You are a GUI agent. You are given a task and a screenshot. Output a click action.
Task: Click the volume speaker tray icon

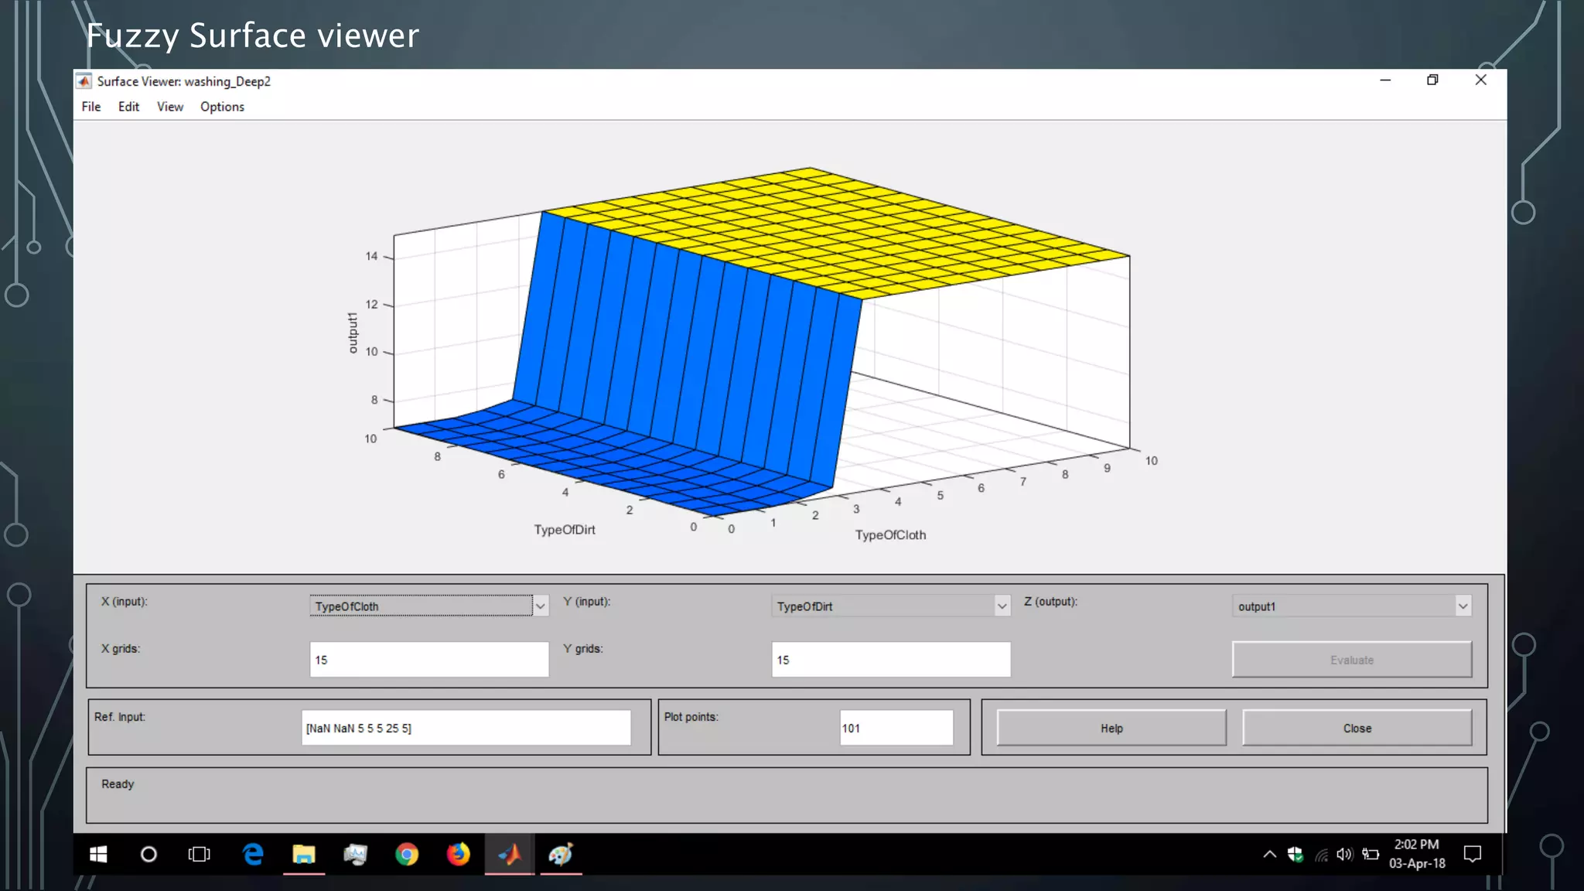click(1344, 854)
